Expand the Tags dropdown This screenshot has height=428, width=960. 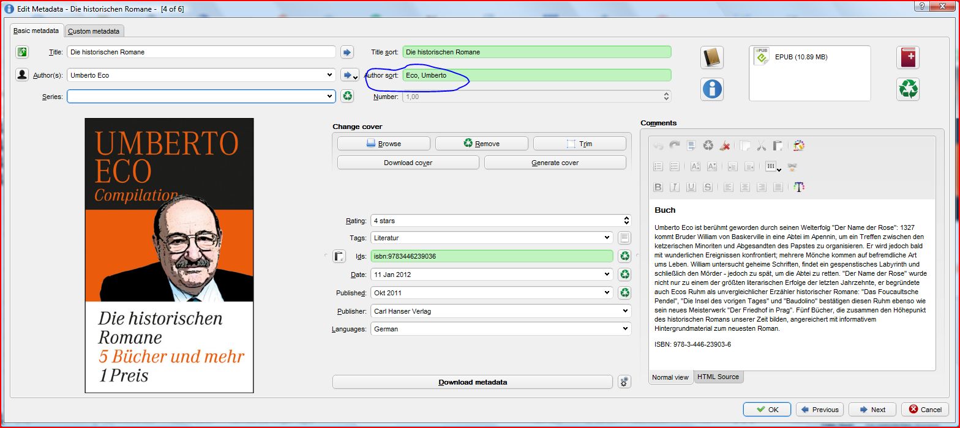(607, 238)
